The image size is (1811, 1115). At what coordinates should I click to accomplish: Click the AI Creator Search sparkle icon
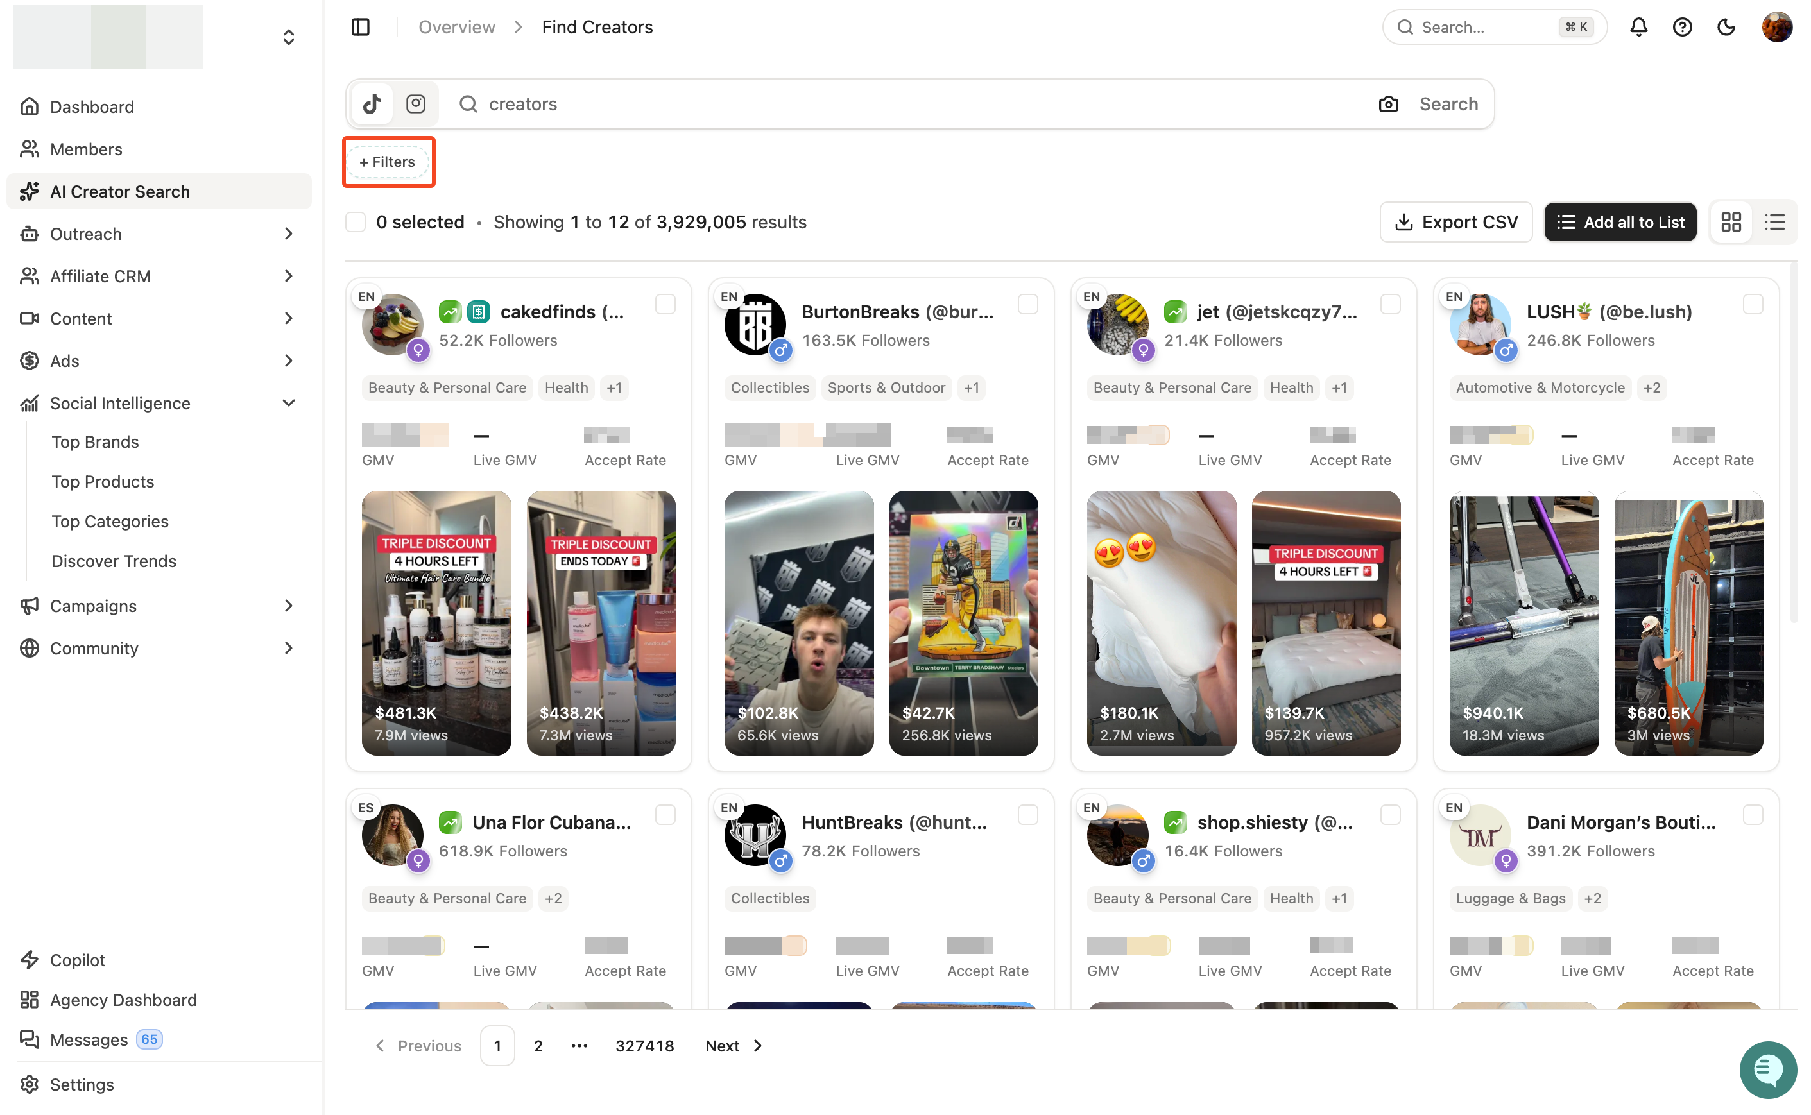30,192
